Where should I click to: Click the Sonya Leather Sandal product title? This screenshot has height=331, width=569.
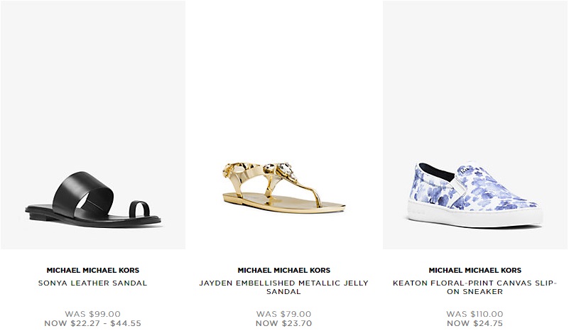tap(93, 283)
